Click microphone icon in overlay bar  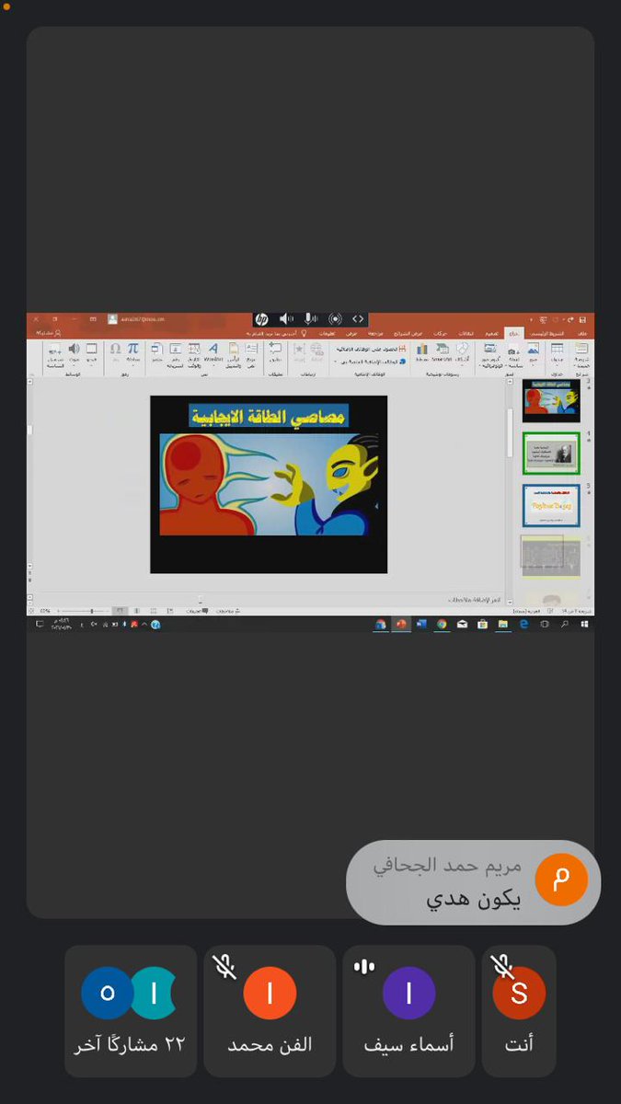[x=311, y=319]
